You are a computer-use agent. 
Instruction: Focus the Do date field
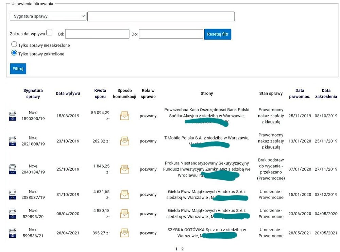click(171, 34)
